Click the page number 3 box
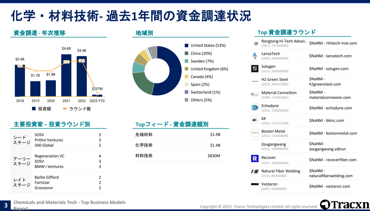Image resolution: width=370 pixels, height=211 pixels. 6,205
